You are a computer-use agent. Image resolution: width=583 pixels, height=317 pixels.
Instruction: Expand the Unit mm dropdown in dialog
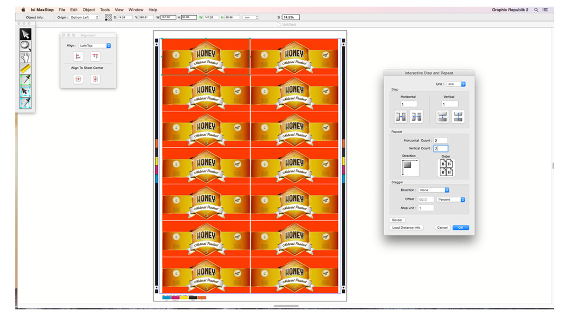click(456, 84)
